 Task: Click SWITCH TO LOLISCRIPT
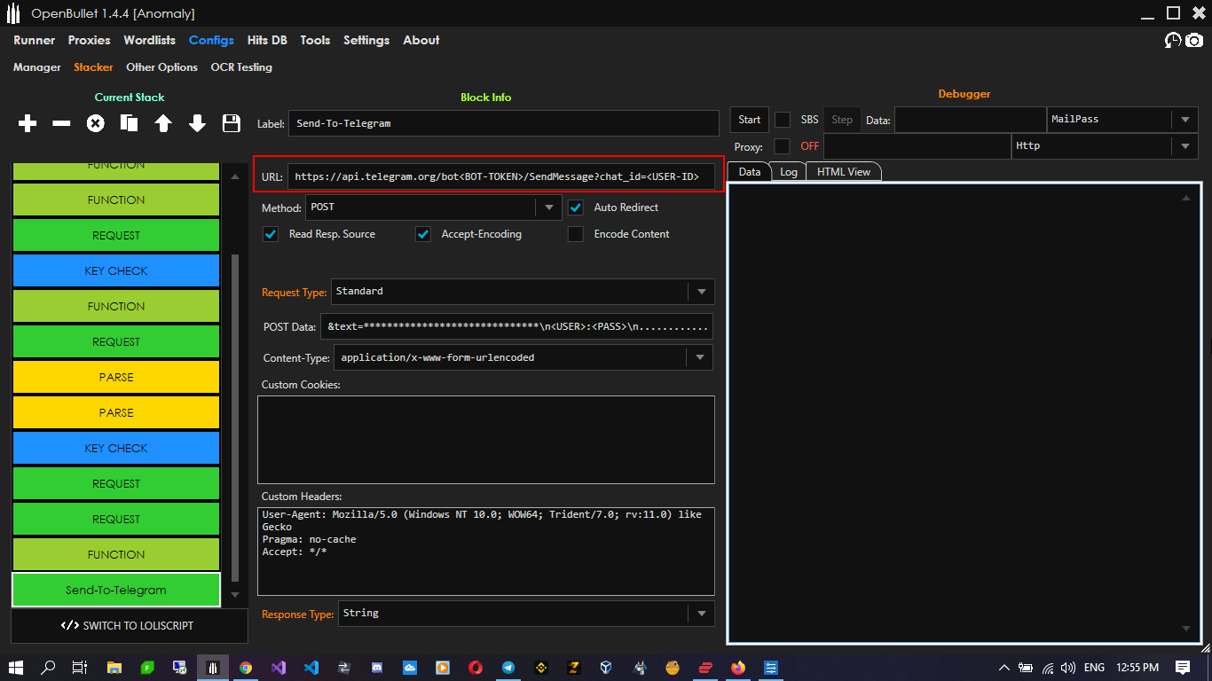130,626
